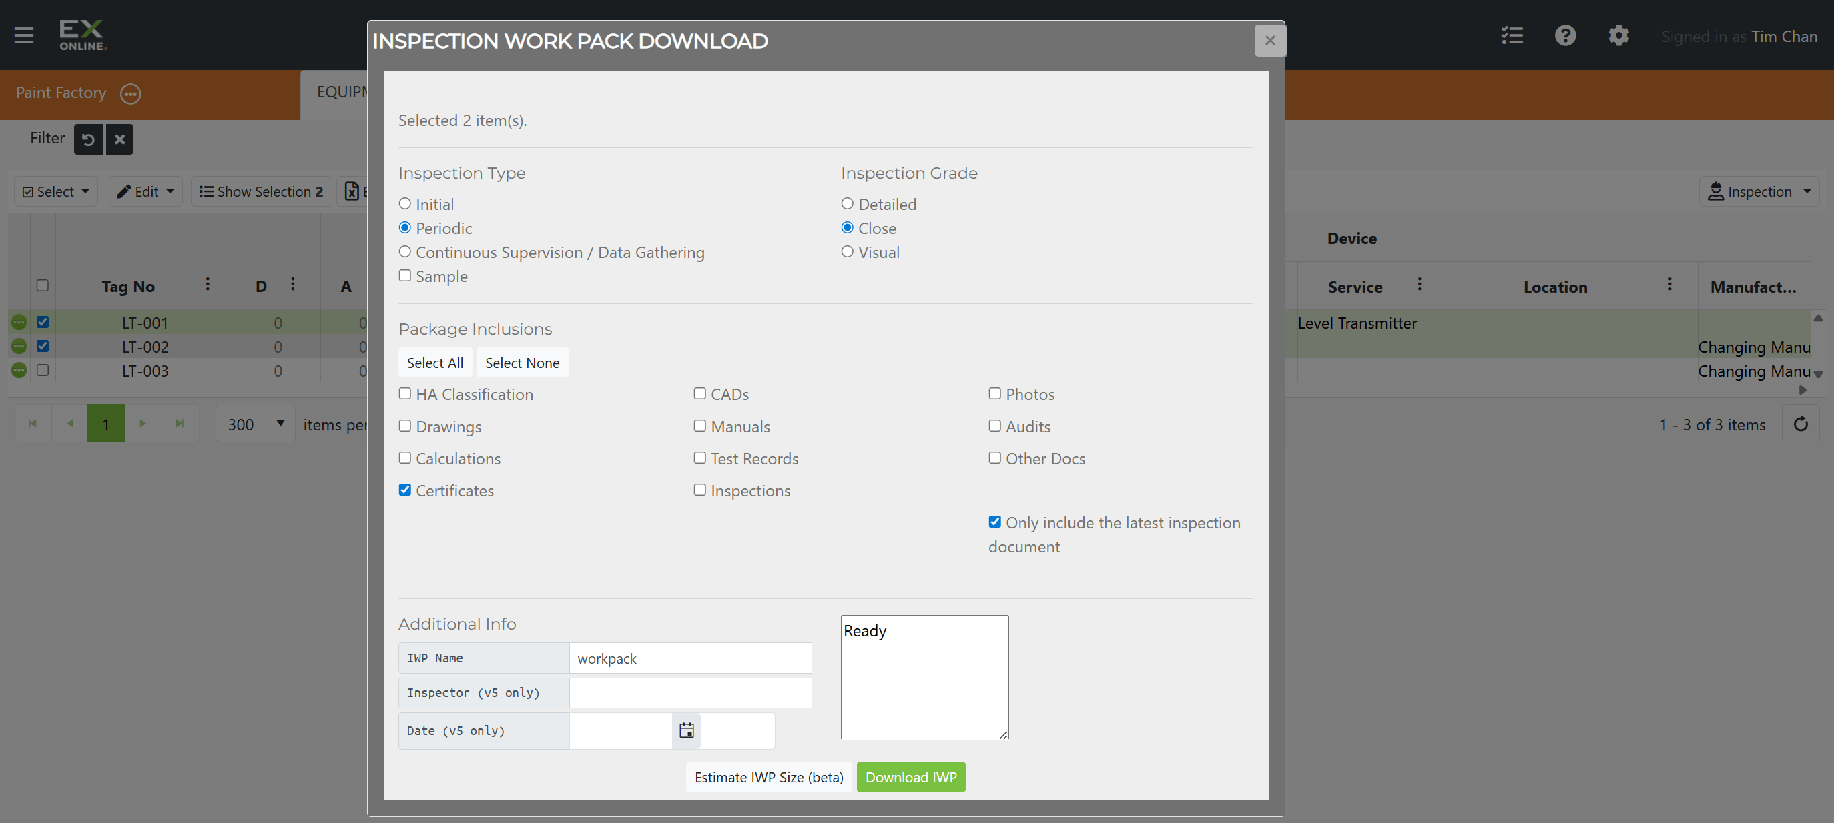Image resolution: width=1834 pixels, height=823 pixels.
Task: Enable Drawings inclusion
Action: point(405,426)
